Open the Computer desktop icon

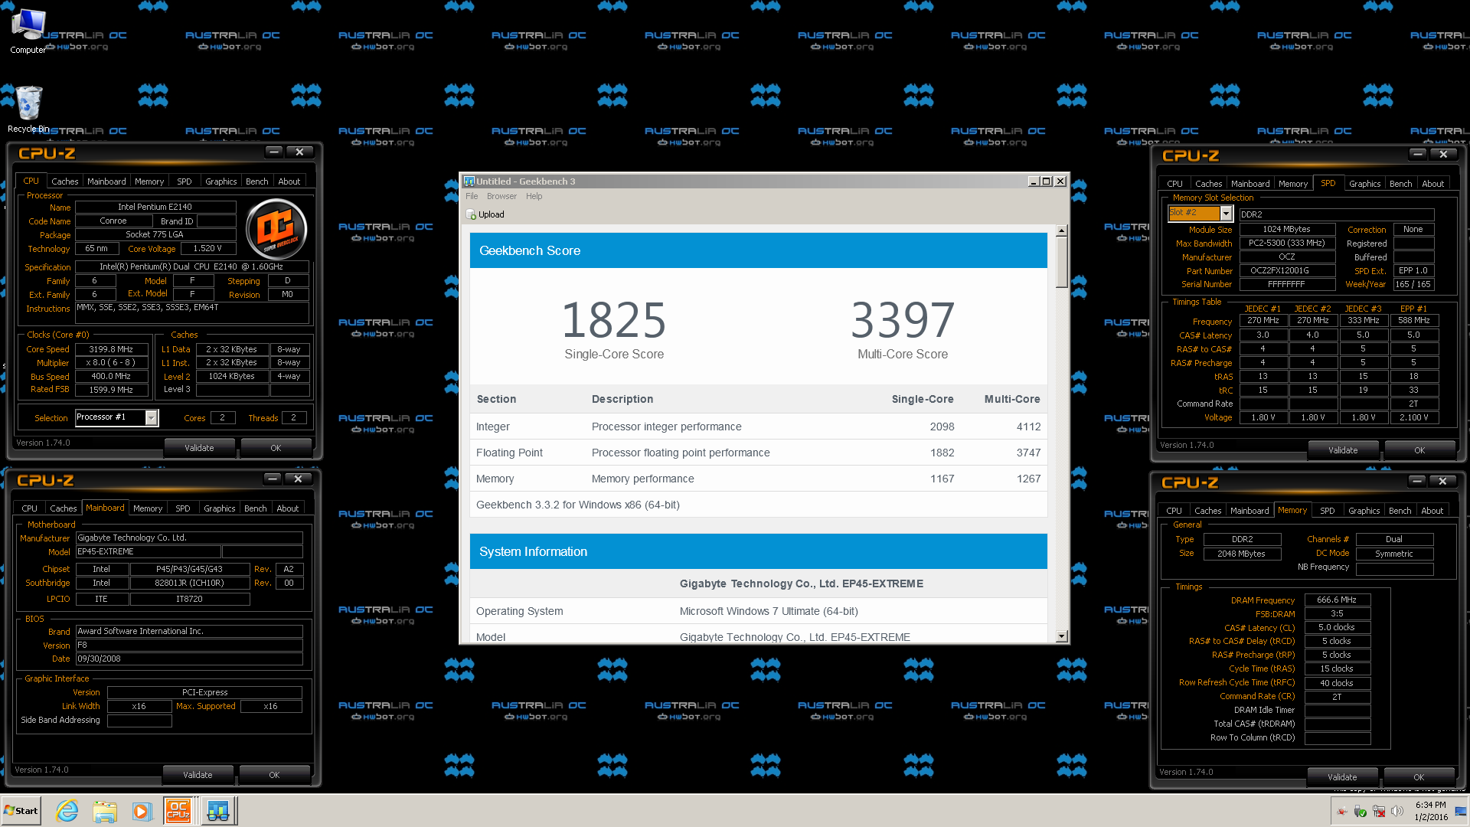point(28,32)
